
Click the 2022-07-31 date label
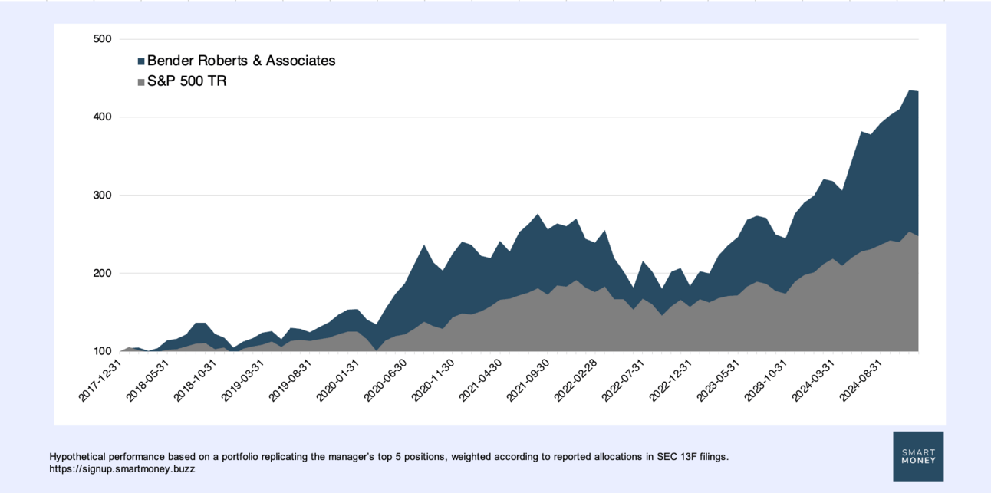tap(623, 380)
